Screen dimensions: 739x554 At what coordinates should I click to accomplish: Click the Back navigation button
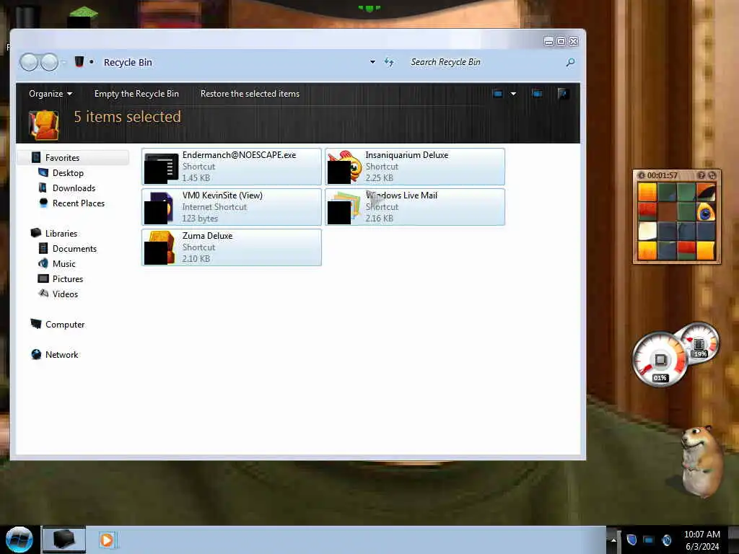pos(29,62)
